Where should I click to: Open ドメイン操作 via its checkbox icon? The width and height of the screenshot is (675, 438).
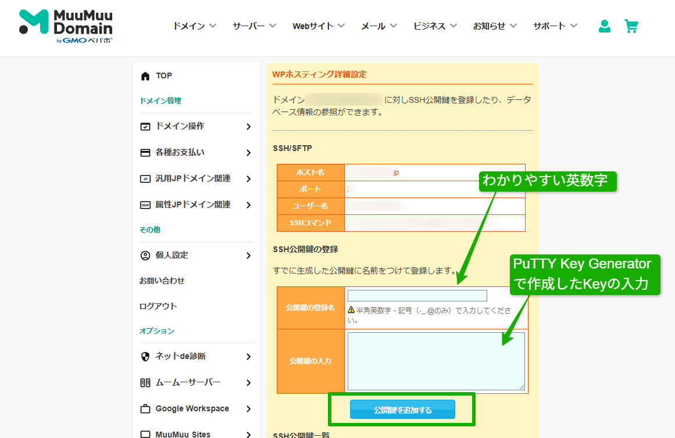(144, 126)
